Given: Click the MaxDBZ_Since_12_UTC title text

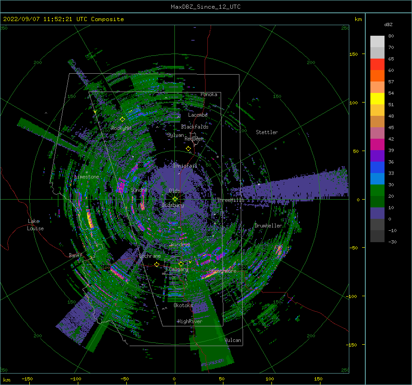Looking at the screenshot, I should [x=206, y=7].
